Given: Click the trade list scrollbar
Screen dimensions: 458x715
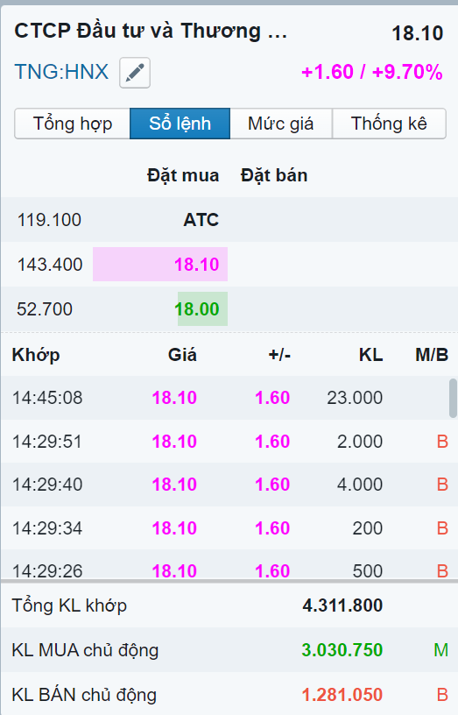Looking at the screenshot, I should pyautogui.click(x=453, y=398).
